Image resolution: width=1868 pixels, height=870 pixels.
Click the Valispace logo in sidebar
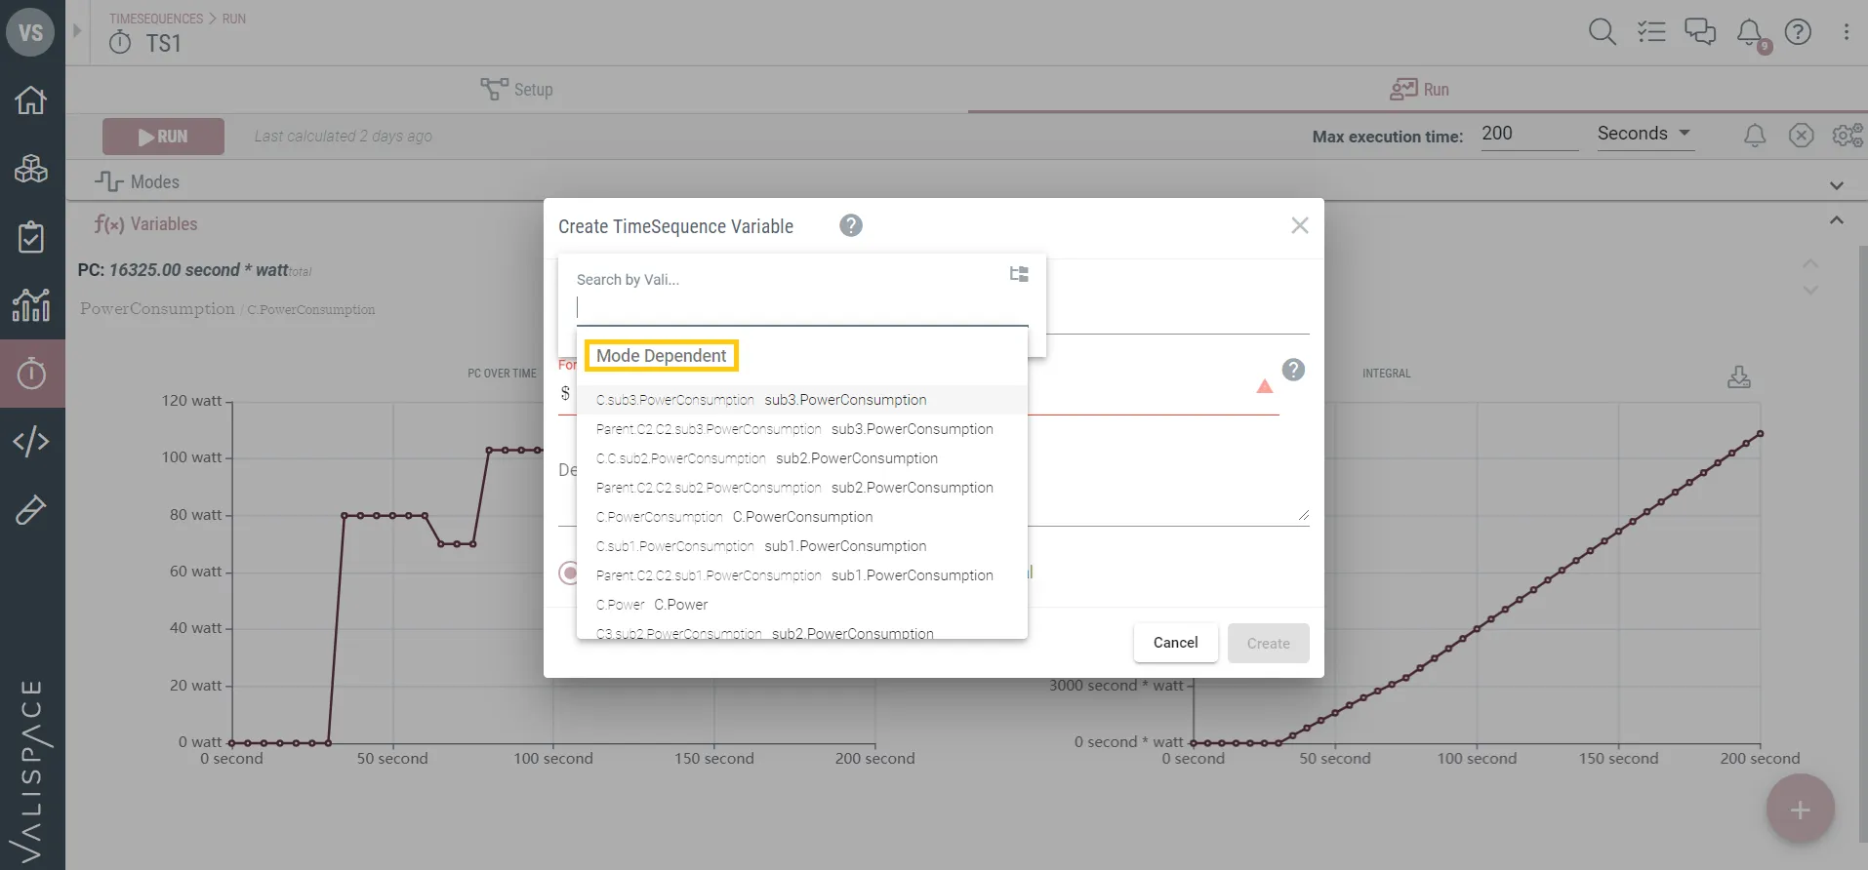click(31, 771)
